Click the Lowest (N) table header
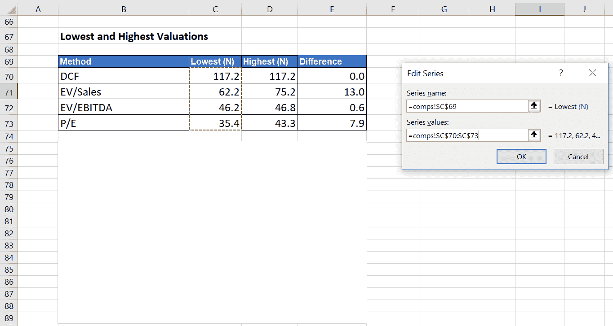 click(x=215, y=61)
